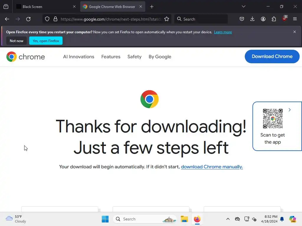Viewport: 302px width, 226px height.
Task: Open clock showing 8:52 PM
Action: [269, 219]
